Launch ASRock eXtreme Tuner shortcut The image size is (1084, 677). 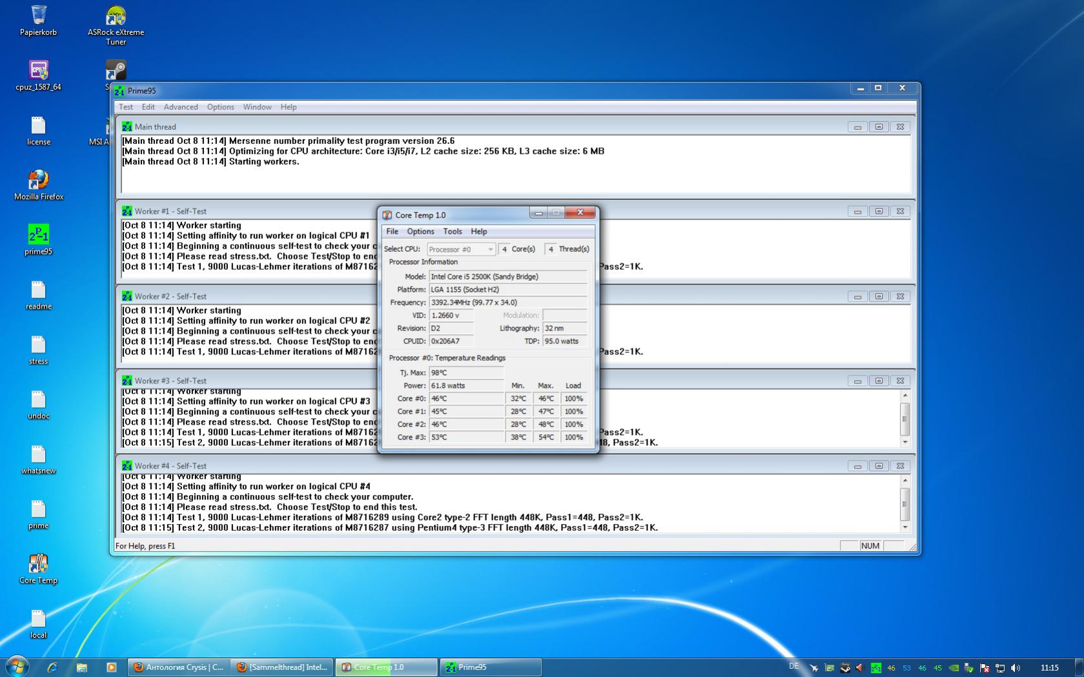coord(116,17)
